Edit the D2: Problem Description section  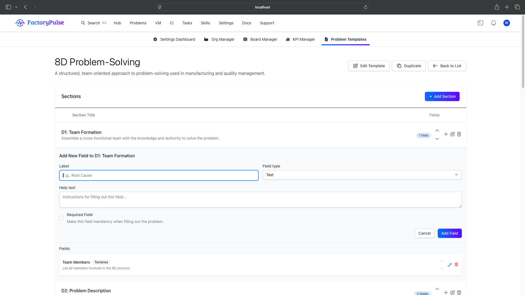click(x=453, y=293)
